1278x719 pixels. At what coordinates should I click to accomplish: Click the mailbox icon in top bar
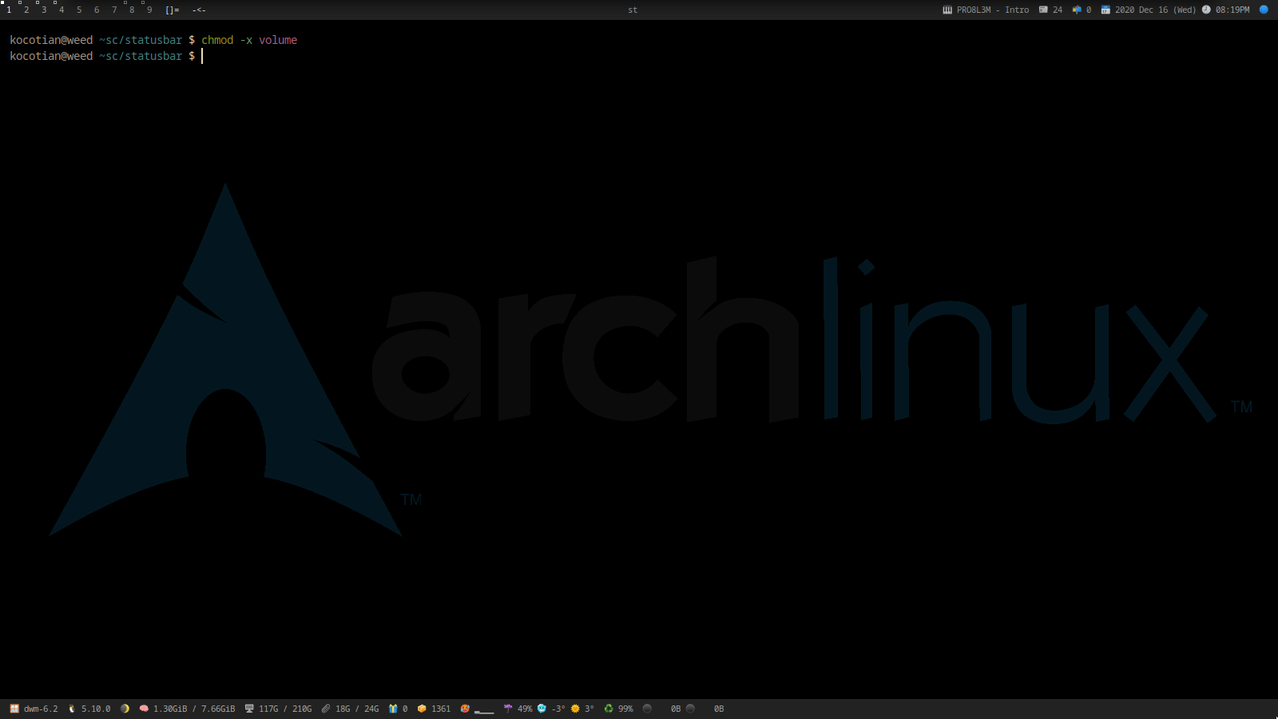(1077, 10)
